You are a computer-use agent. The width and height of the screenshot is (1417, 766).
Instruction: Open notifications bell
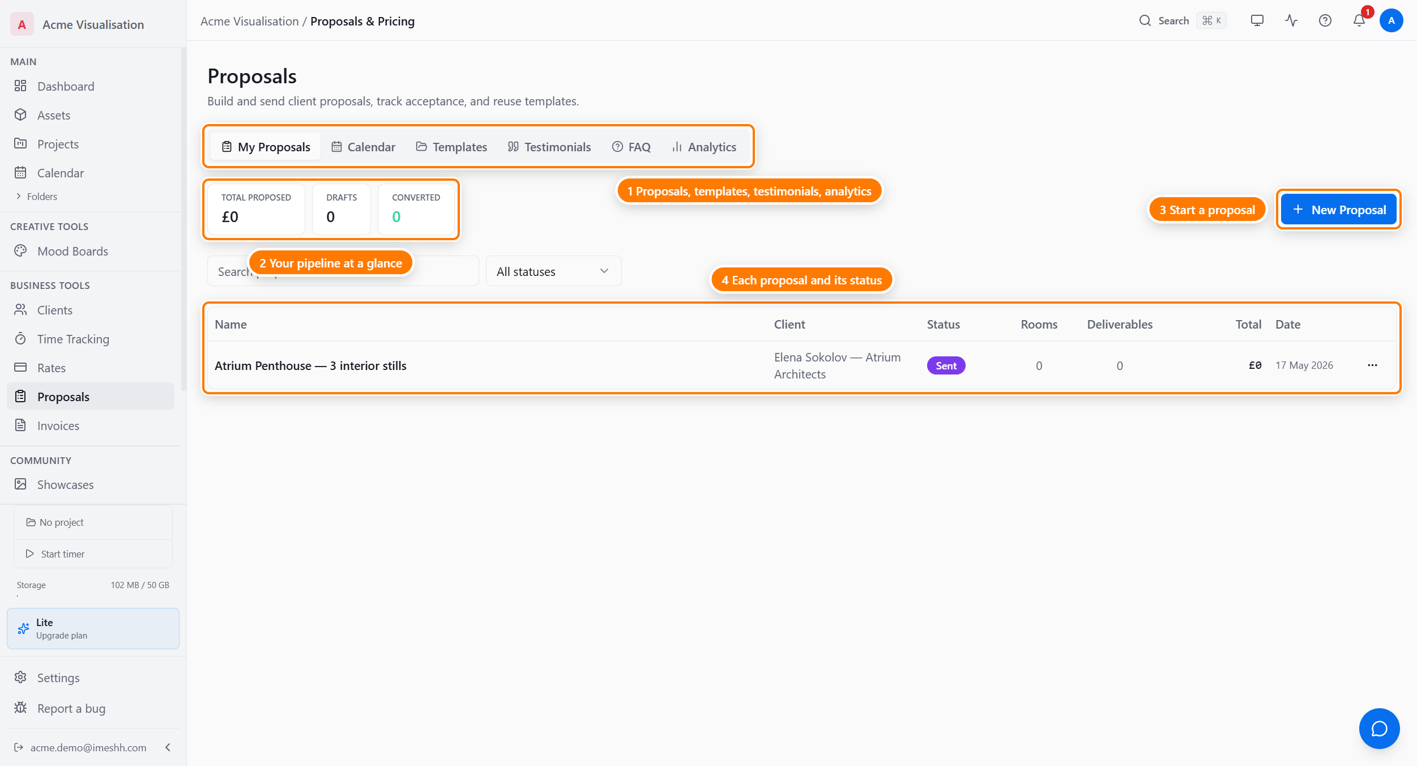1359,20
